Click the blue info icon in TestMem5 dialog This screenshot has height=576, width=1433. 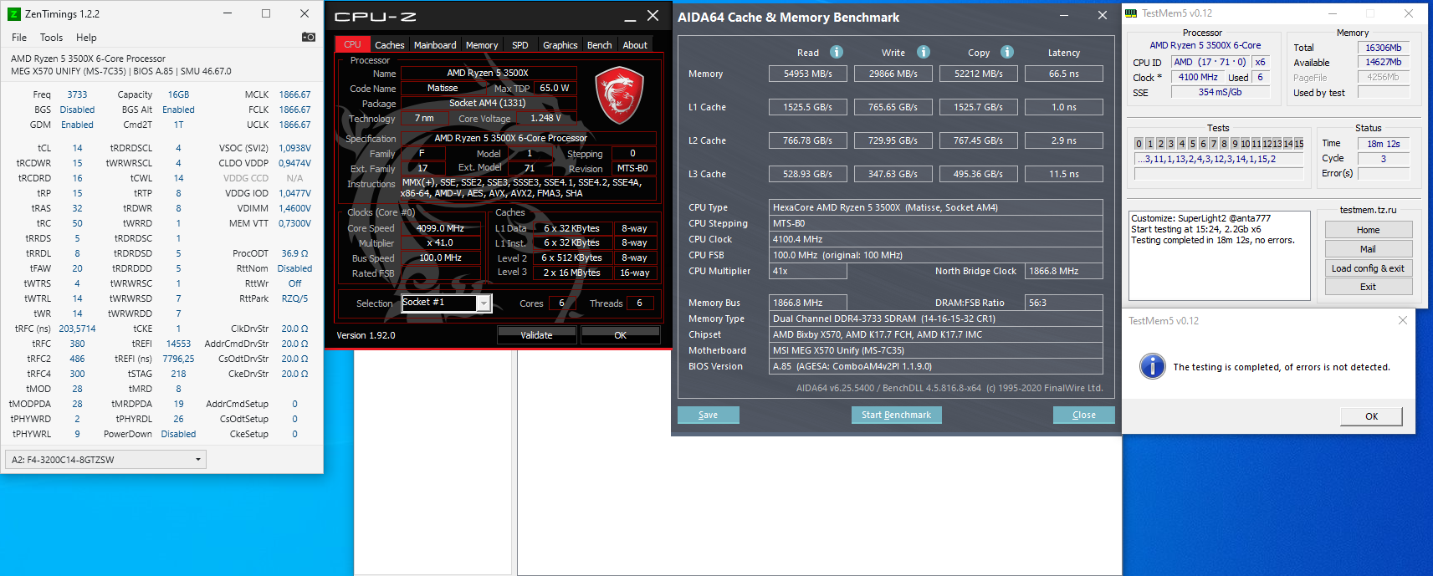click(1152, 366)
